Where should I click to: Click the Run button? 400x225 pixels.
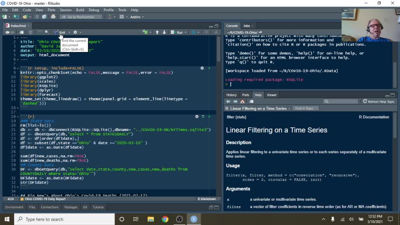coord(177,32)
